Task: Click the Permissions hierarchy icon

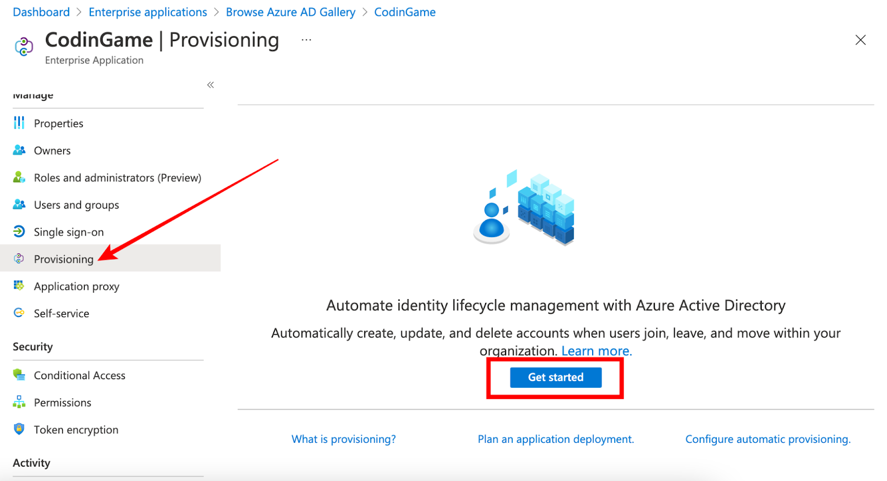Action: [x=19, y=402]
